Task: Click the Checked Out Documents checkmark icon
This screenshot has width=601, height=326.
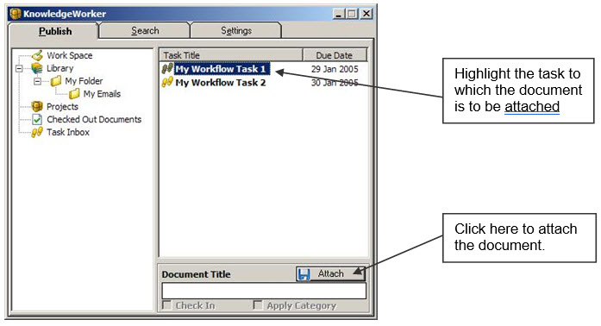Action: click(37, 119)
